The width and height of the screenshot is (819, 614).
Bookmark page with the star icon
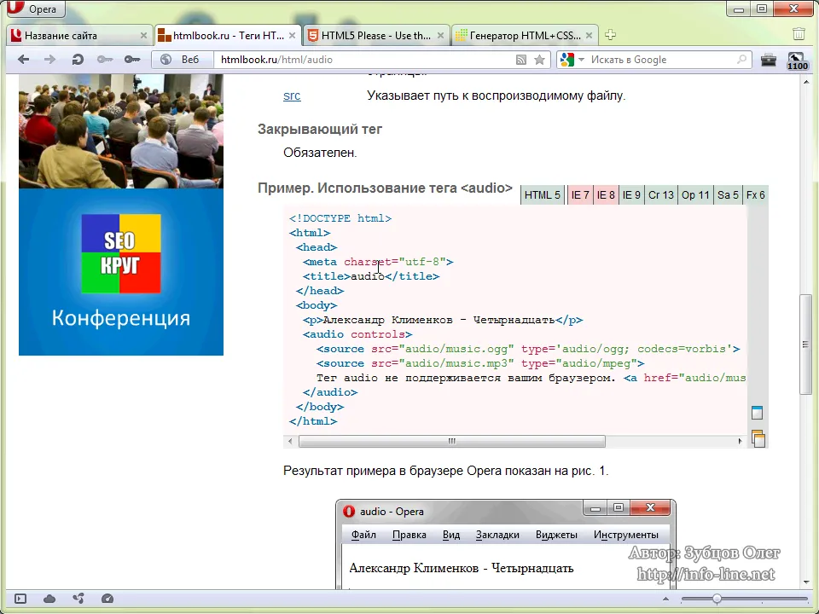tap(539, 60)
